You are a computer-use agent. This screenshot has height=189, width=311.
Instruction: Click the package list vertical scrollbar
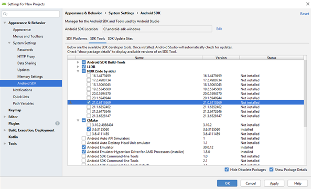305,93
